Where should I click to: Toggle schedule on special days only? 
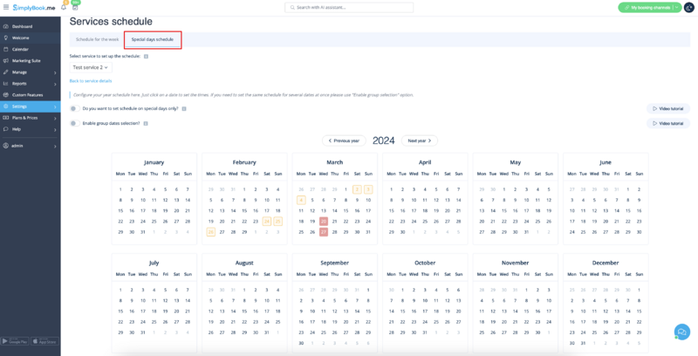click(75, 108)
